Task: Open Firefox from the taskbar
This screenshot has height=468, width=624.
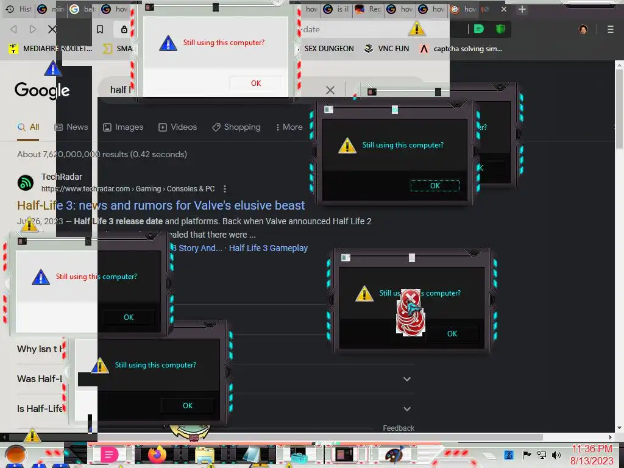Action: point(157,455)
